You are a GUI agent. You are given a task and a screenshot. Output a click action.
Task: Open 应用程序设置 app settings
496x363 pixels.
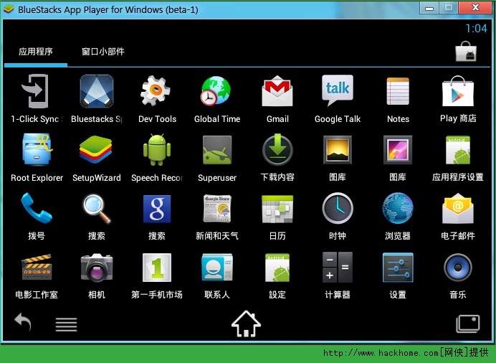(458, 150)
